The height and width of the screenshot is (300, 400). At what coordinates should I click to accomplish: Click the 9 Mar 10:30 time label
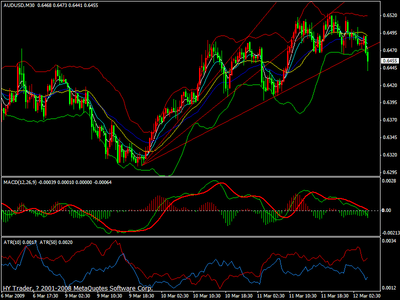click(x=109, y=296)
